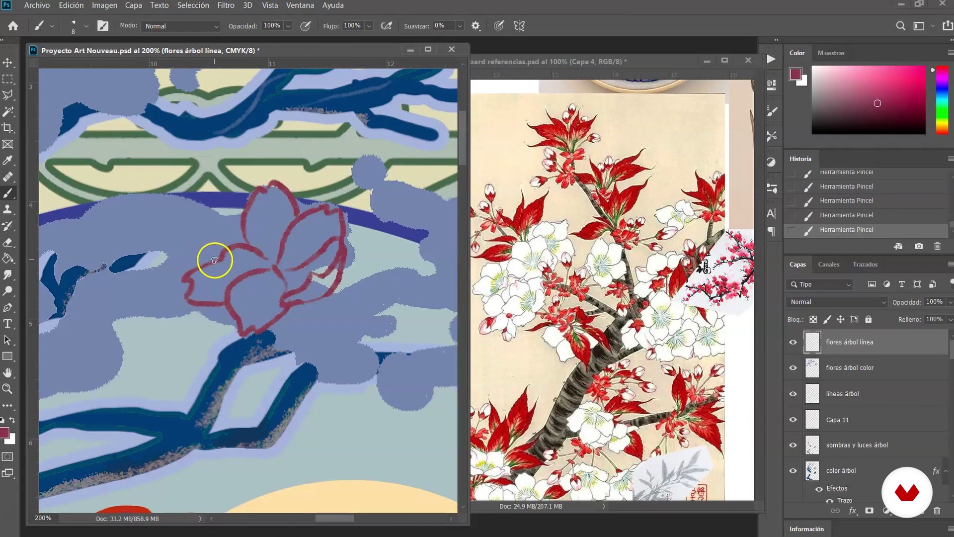The width and height of the screenshot is (954, 537).
Task: Select the Healing Brush tool
Action: click(7, 177)
